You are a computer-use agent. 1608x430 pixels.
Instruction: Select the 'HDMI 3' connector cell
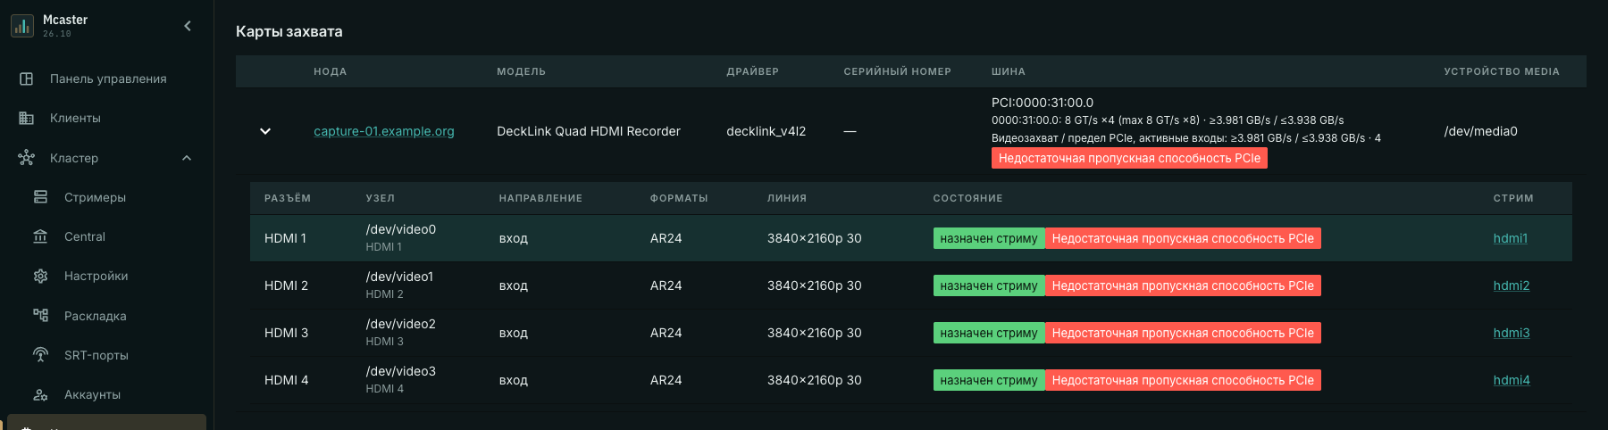point(287,333)
